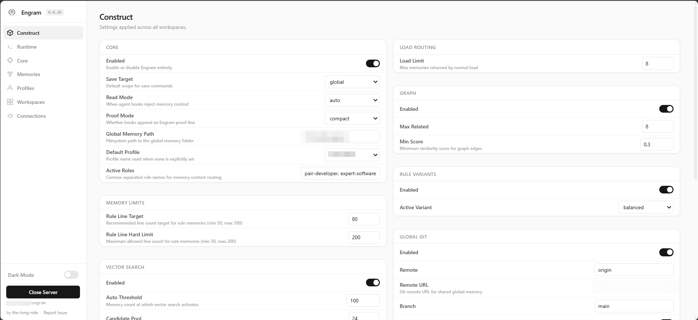
Task: Enable Dark Mode toggle
Action: 72,275
